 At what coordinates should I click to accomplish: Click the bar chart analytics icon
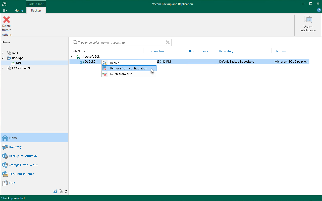(x=55, y=191)
